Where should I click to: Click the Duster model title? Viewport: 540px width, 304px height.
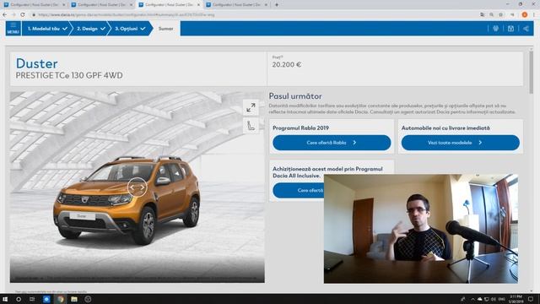tap(37, 63)
